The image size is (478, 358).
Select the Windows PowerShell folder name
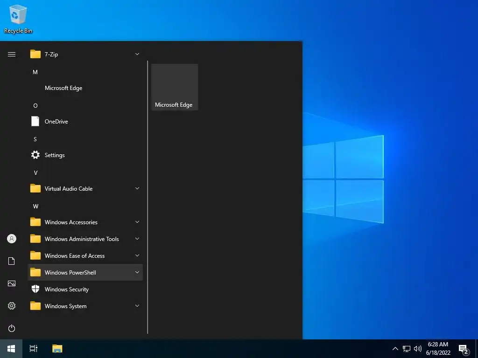click(70, 272)
